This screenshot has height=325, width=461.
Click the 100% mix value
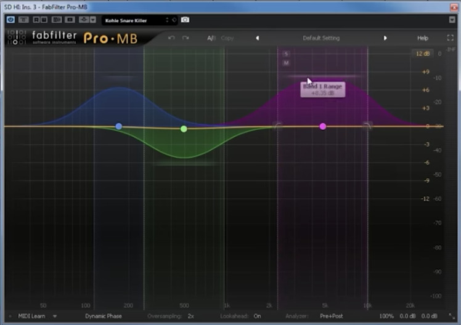click(386, 316)
